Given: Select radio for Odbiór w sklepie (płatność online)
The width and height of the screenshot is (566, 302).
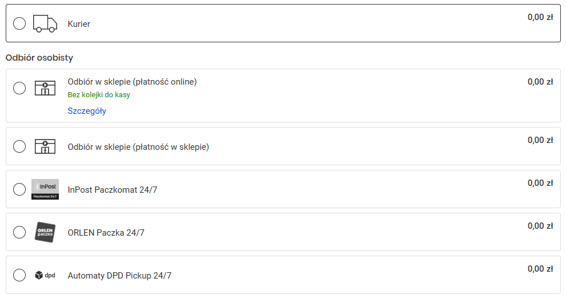Looking at the screenshot, I should (x=19, y=88).
